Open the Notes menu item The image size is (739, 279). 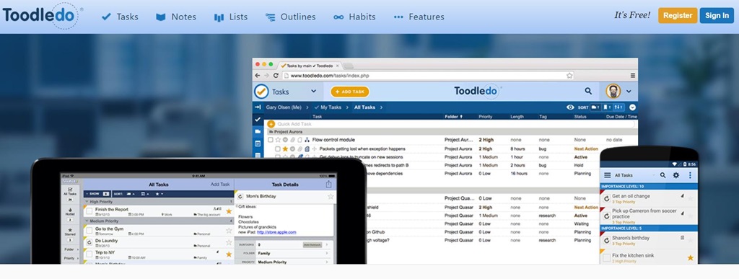[176, 17]
